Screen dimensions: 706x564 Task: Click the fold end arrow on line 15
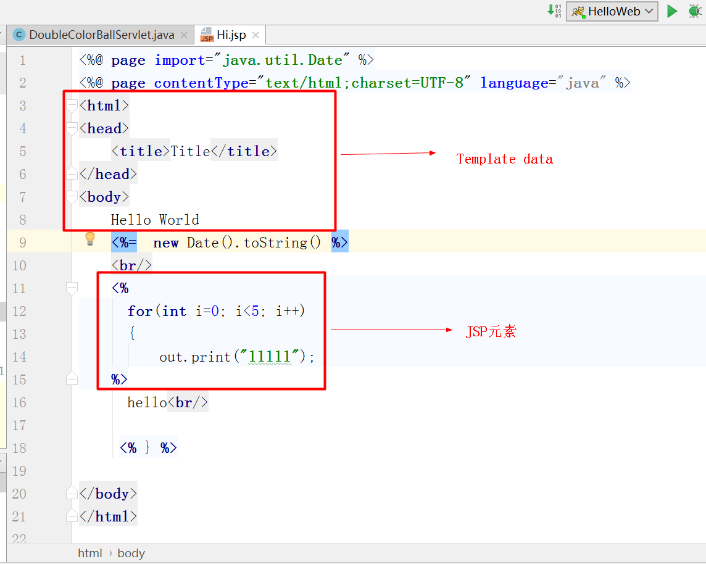pos(71,379)
